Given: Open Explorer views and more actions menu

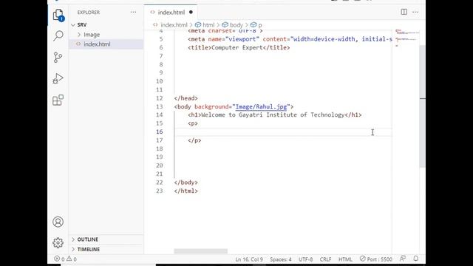Looking at the screenshot, I should (133, 13).
